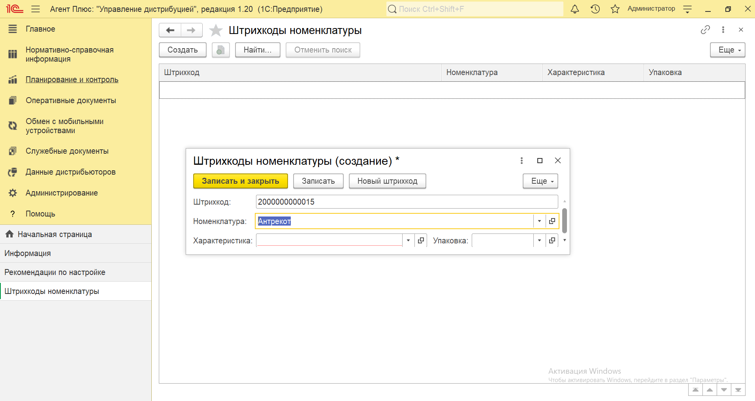Add Штрихкоды номенклатуры to favorites star
This screenshot has width=755, height=401.
click(x=216, y=30)
